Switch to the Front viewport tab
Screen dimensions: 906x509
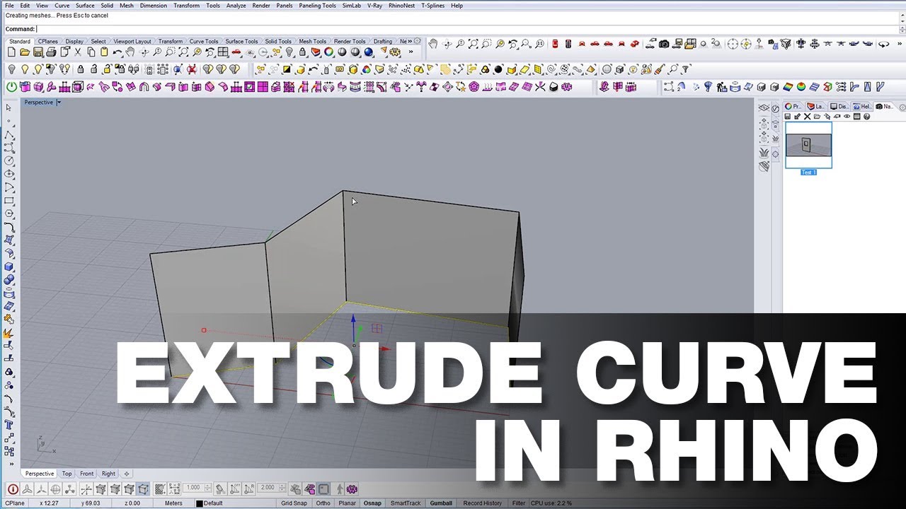[x=86, y=474]
